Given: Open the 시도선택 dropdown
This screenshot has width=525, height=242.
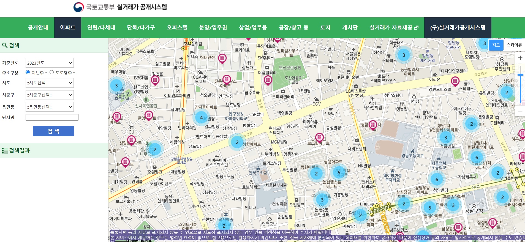Looking at the screenshot, I should point(50,83).
